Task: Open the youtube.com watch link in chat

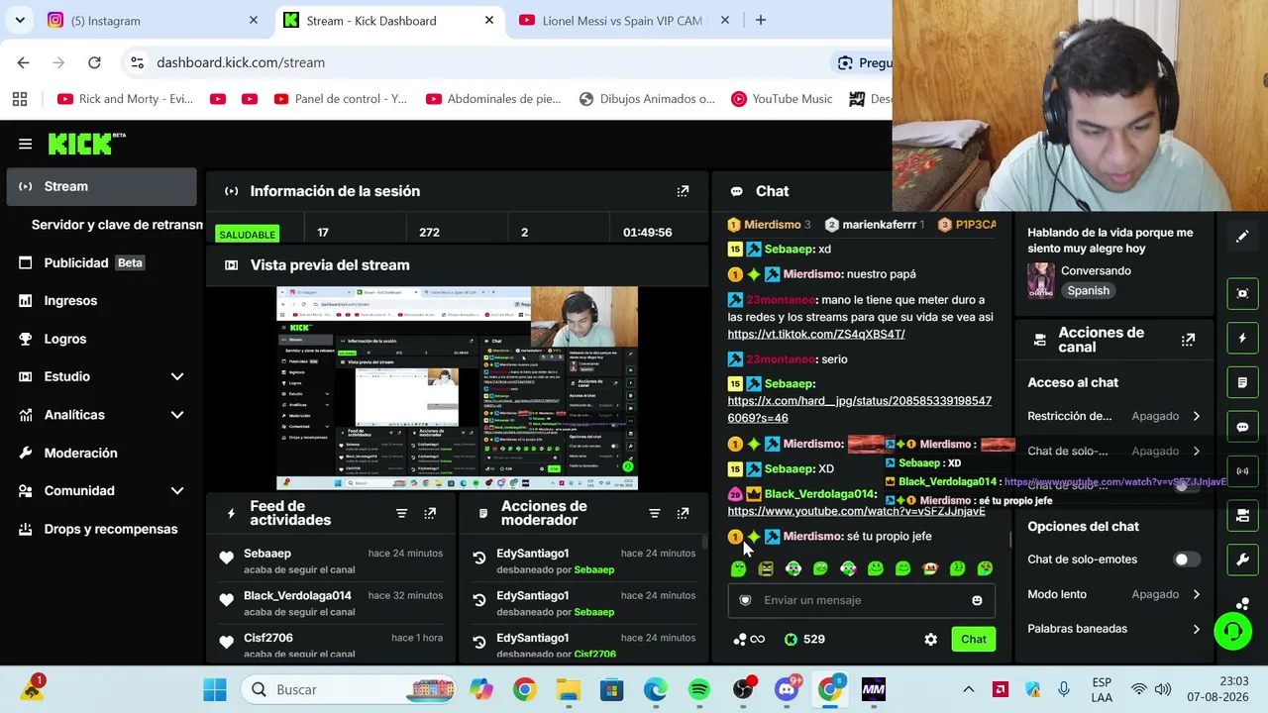Action: 857,511
